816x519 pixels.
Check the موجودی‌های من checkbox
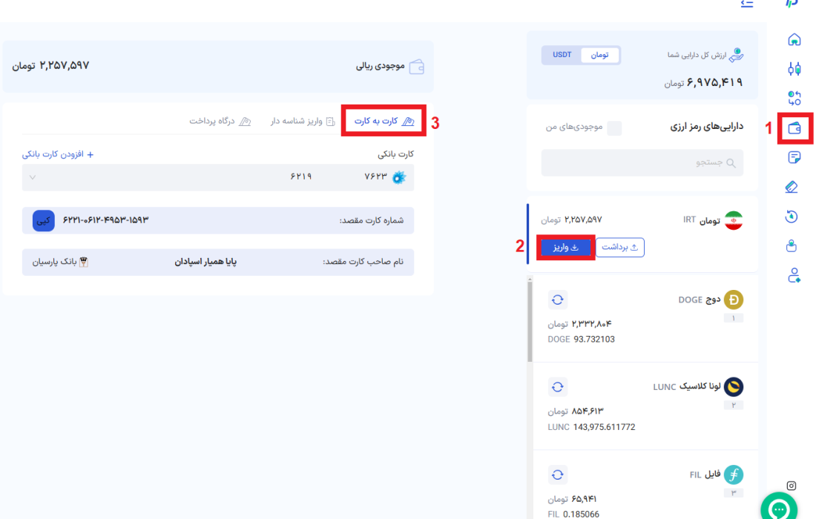pos(614,128)
